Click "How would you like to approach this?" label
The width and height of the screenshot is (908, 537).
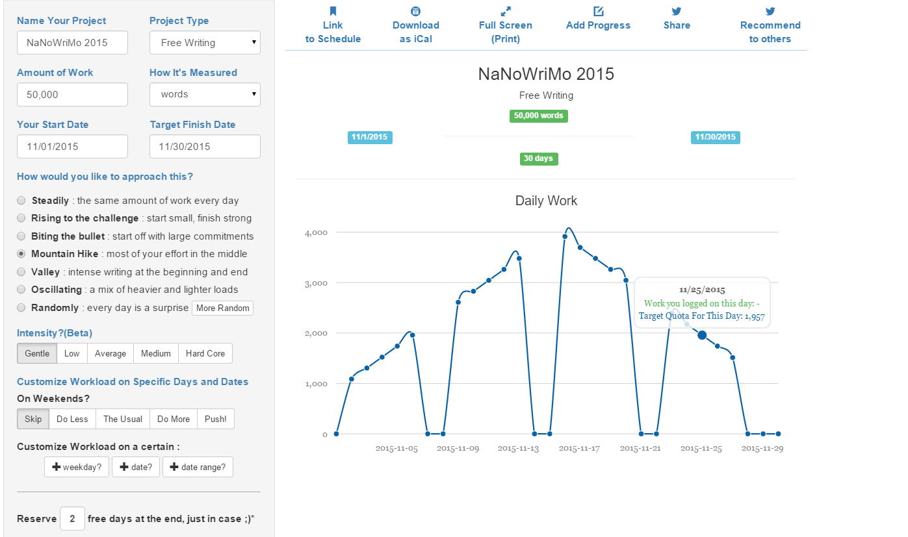point(105,177)
